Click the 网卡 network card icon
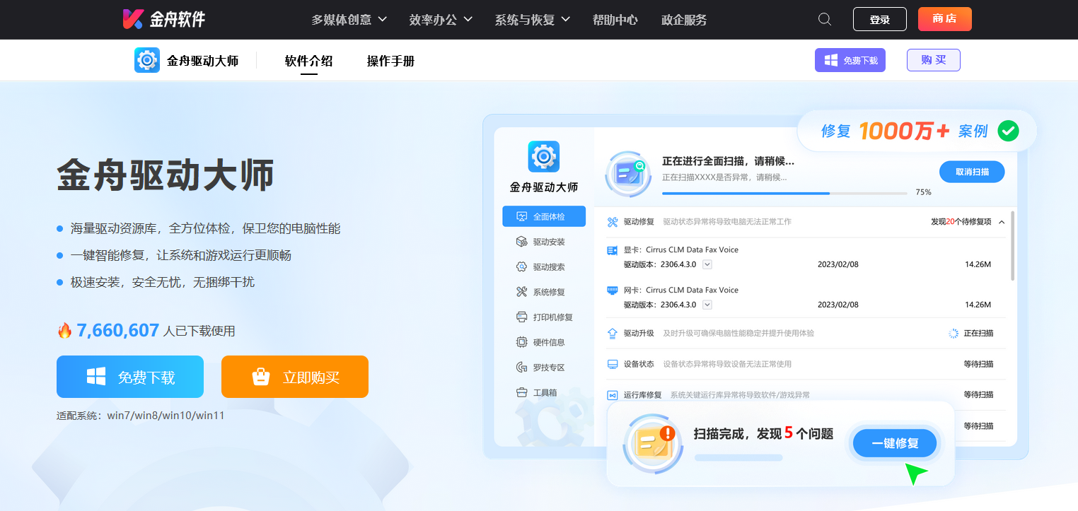The height and width of the screenshot is (511, 1078). click(613, 290)
